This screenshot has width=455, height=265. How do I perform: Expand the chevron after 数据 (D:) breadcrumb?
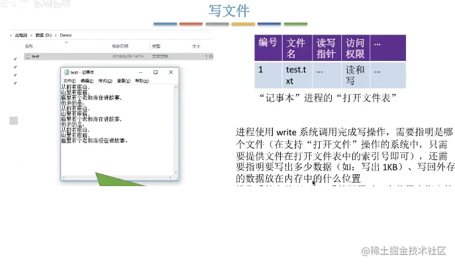(56, 35)
